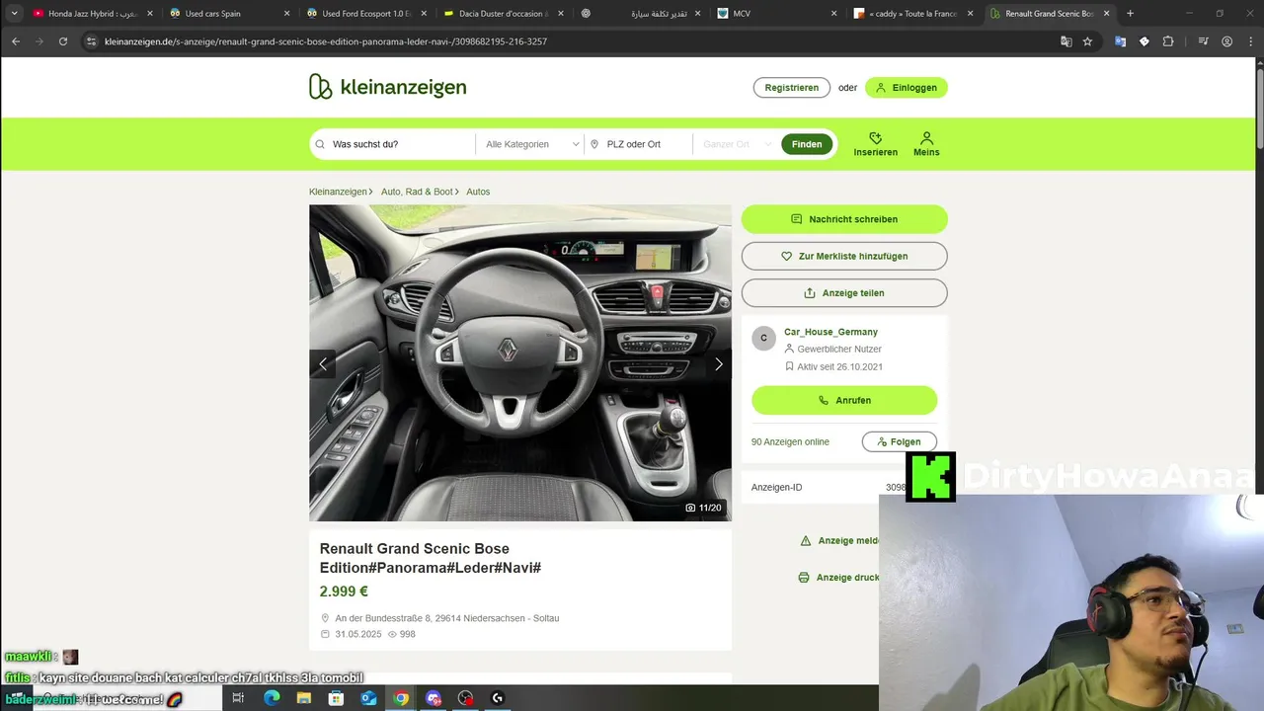Open the tab search dropdown arrow
This screenshot has width=1264, height=711.
tap(14, 14)
